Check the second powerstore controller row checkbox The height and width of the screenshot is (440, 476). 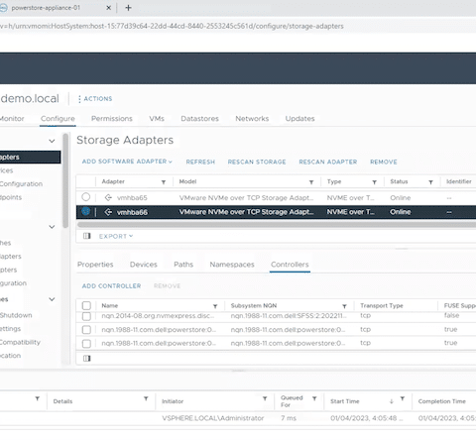coord(86,344)
